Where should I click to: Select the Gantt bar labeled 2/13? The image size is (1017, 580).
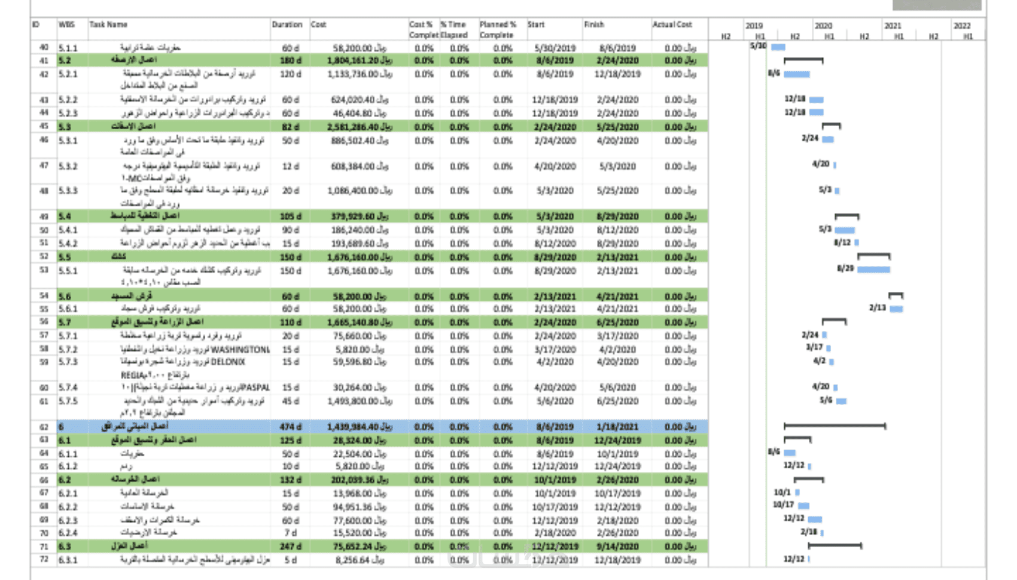896,309
